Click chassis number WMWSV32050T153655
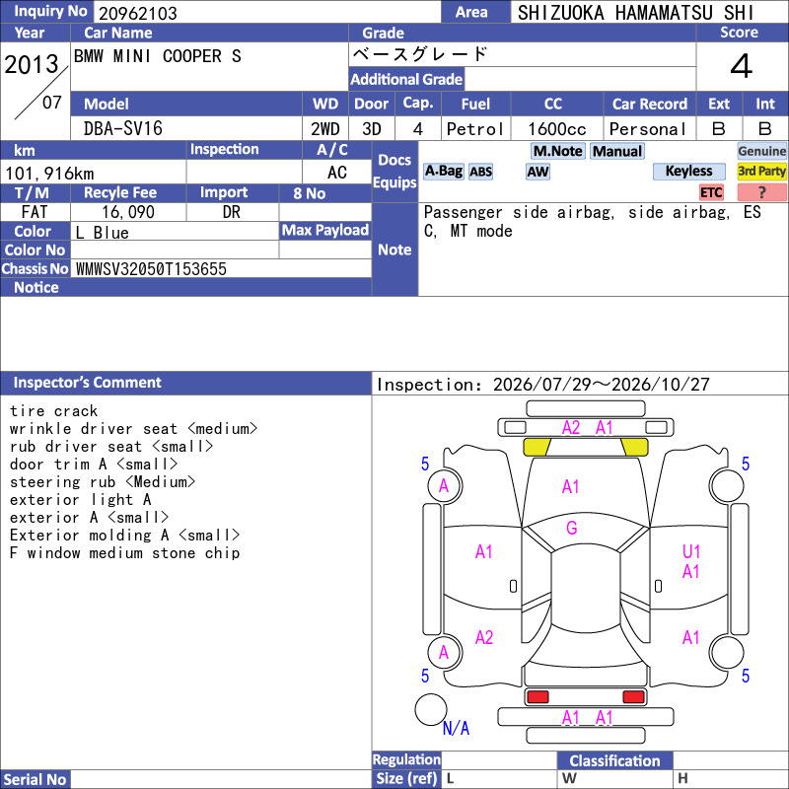 point(151,269)
